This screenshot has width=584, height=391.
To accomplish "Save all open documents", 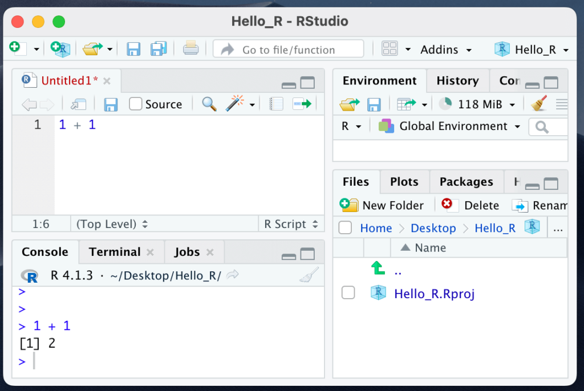I will 159,49.
